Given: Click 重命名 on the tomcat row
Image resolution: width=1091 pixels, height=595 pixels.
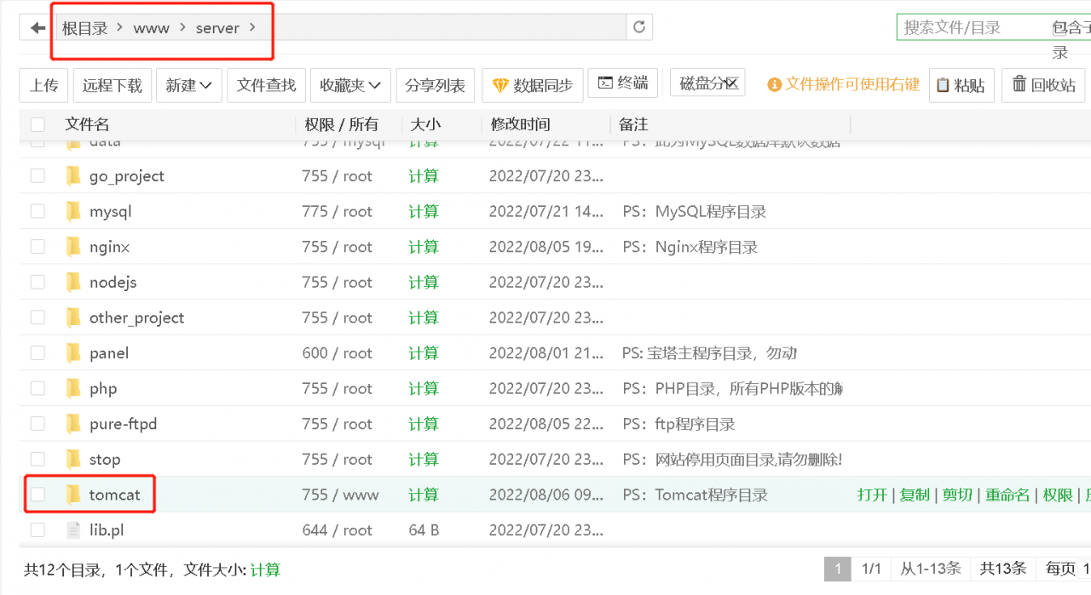Looking at the screenshot, I should pyautogui.click(x=1007, y=495).
